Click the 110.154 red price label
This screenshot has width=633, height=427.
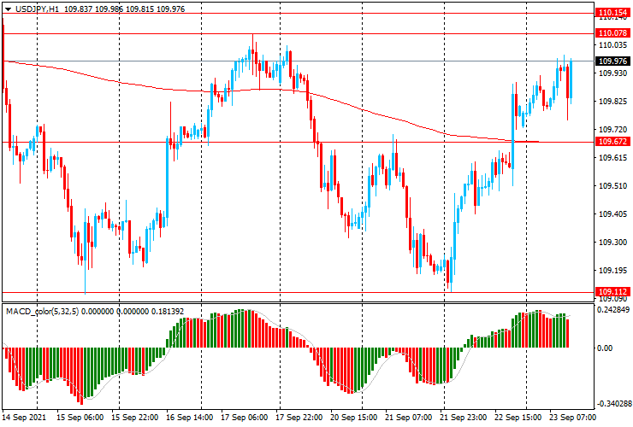pyautogui.click(x=612, y=13)
